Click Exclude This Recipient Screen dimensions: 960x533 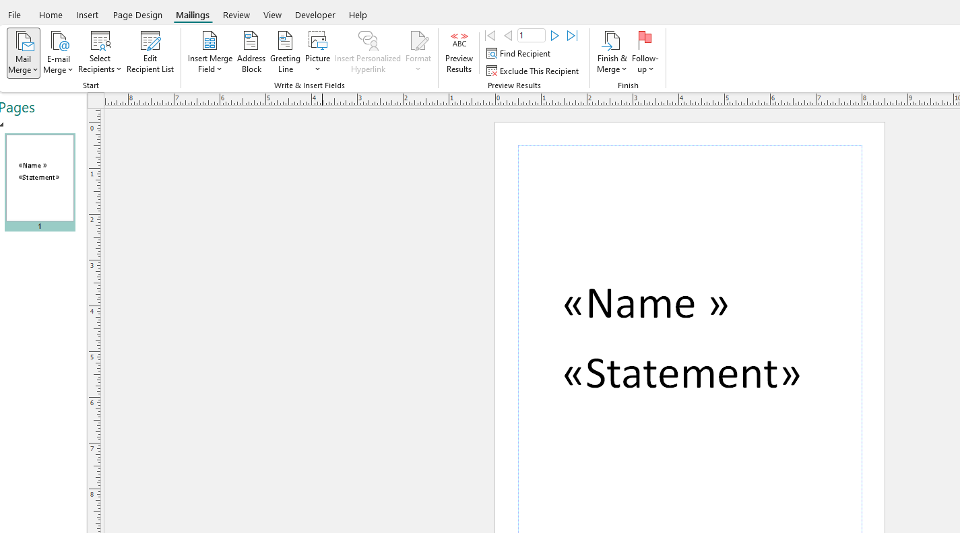click(533, 71)
